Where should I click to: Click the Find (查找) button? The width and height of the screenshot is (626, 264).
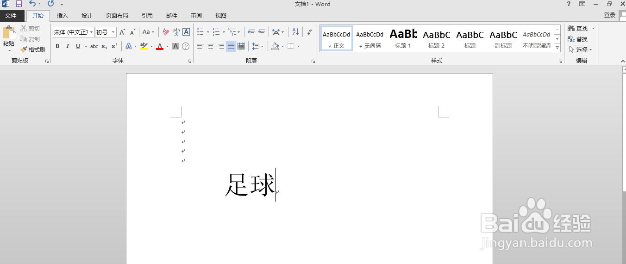point(578,29)
